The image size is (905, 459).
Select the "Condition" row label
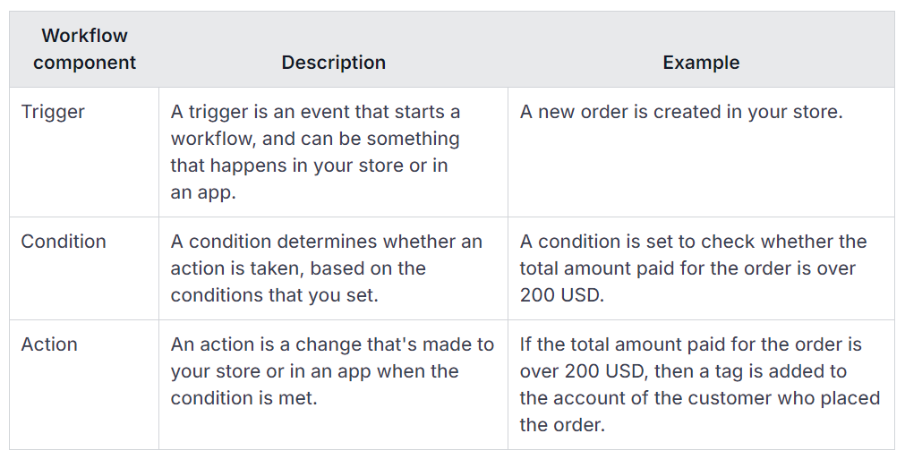click(x=64, y=242)
